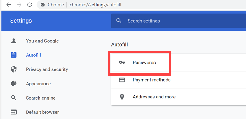Screen dimensions: 246x119
Task: Click the browser forward arrow
Action: click(x=19, y=5)
